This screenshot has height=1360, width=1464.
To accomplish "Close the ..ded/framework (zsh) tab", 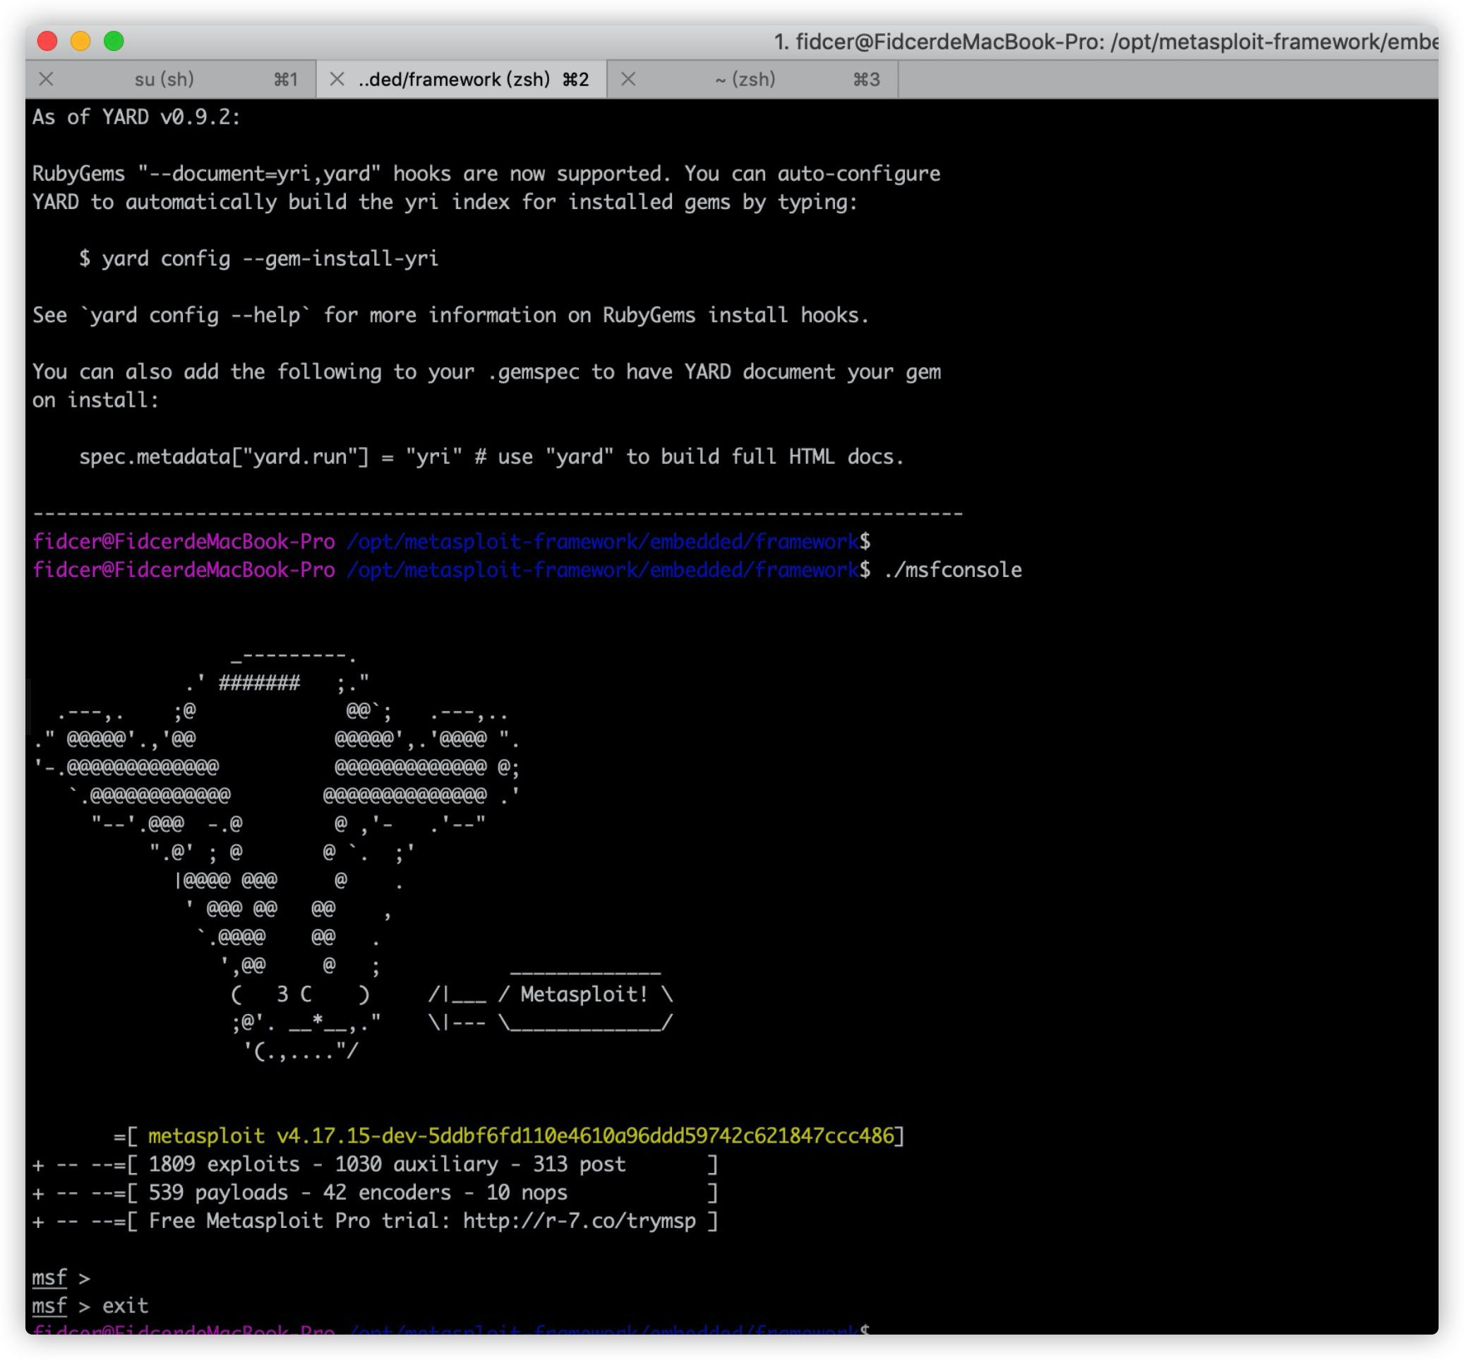I will (337, 80).
